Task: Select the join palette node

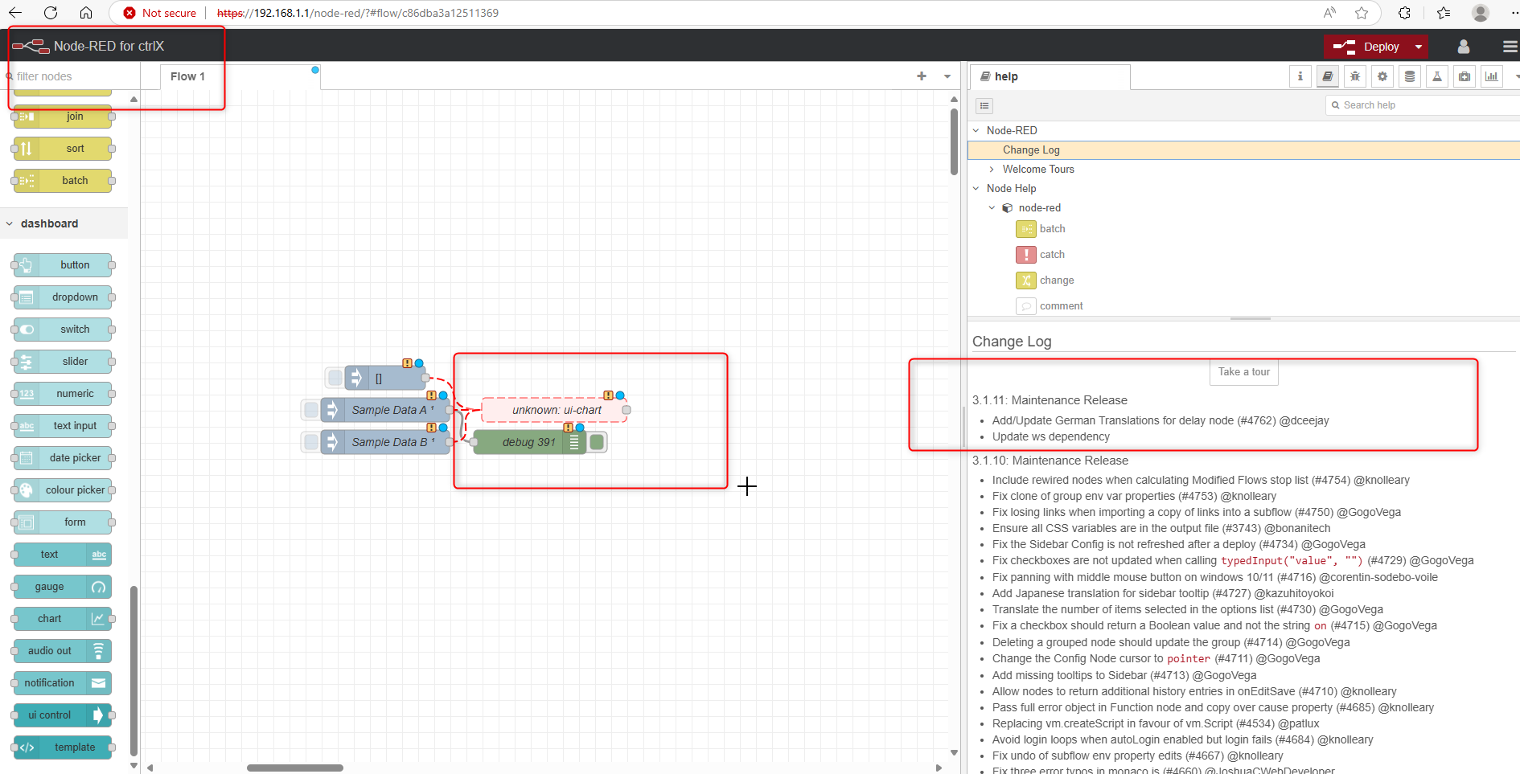Action: [x=63, y=117]
